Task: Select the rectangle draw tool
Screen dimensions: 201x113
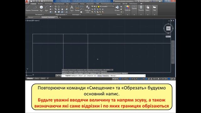Action: coord(51,7)
